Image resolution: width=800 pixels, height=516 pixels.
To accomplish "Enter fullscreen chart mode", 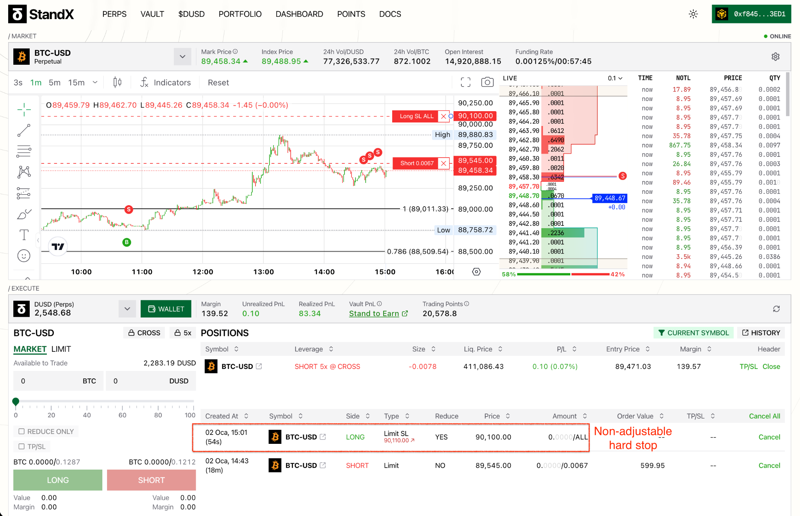I will click(466, 82).
